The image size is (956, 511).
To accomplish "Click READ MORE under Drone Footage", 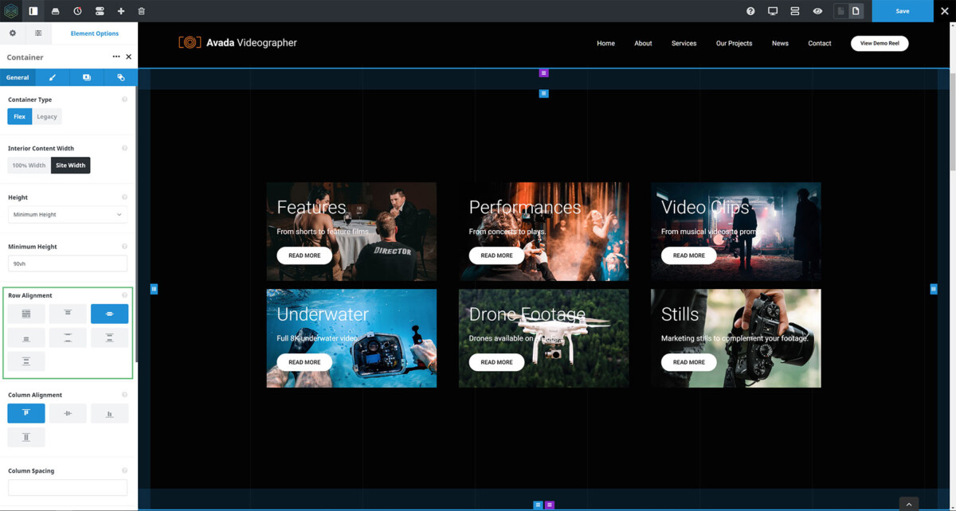I will tap(496, 362).
